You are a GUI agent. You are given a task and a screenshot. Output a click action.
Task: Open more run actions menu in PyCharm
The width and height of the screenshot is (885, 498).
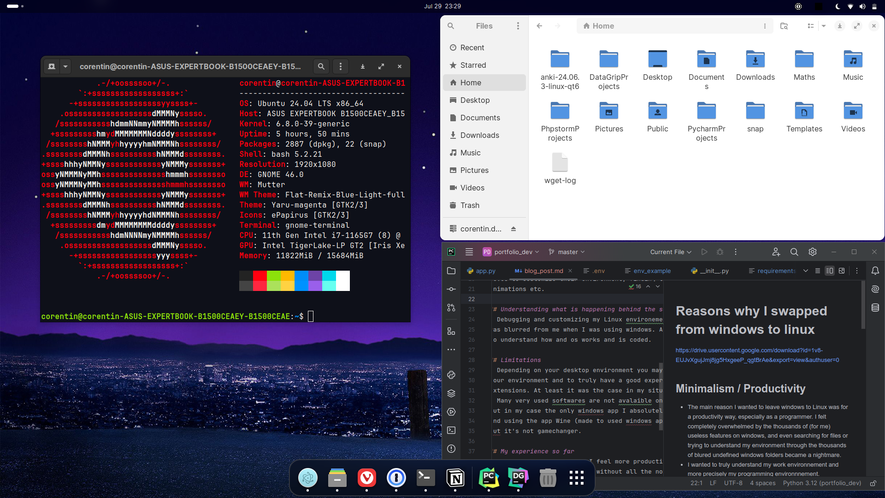tap(736, 252)
